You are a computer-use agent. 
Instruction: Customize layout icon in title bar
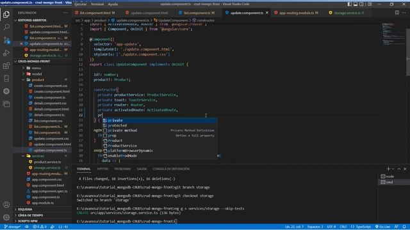pyautogui.click(x=370, y=4)
